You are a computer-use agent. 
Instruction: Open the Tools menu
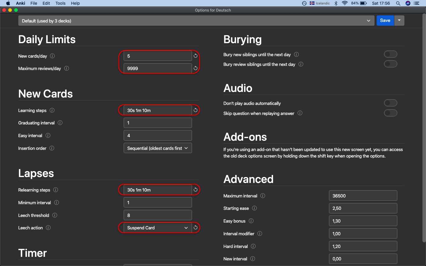tap(60, 3)
